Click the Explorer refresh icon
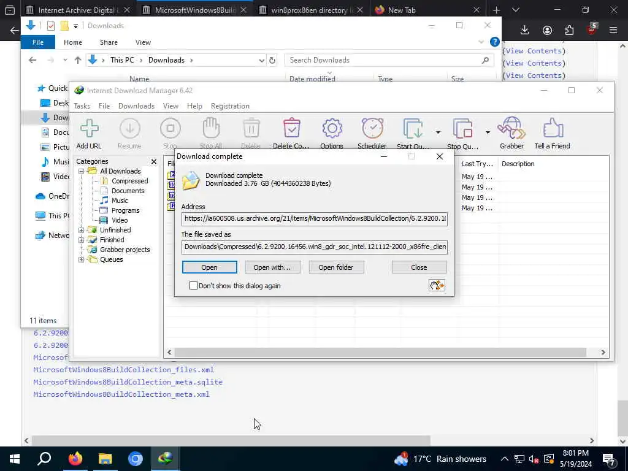 pyautogui.click(x=272, y=60)
